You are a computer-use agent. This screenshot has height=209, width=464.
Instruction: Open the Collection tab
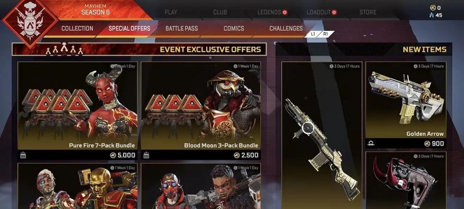coord(77,29)
